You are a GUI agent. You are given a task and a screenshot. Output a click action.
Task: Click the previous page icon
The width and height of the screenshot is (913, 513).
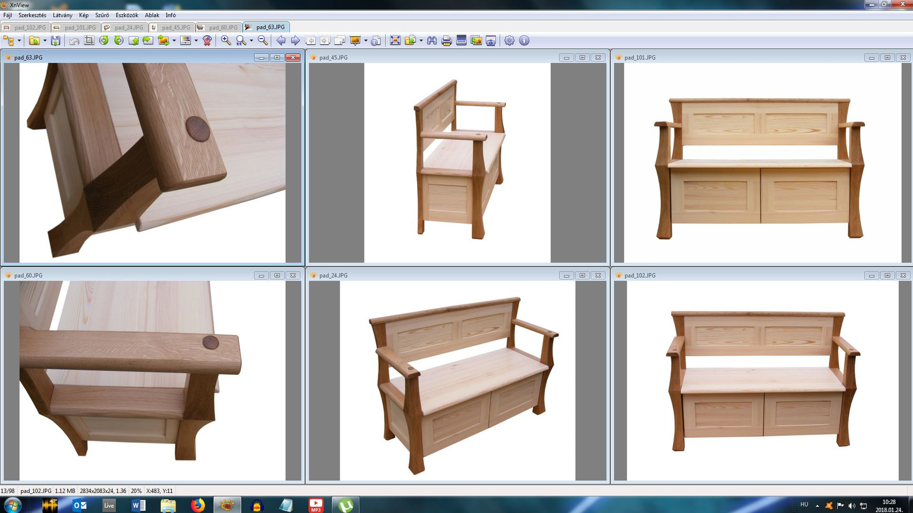310,41
